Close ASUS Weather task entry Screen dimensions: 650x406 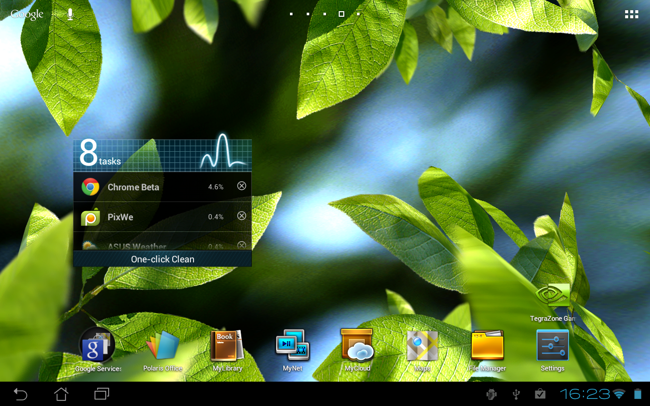242,245
